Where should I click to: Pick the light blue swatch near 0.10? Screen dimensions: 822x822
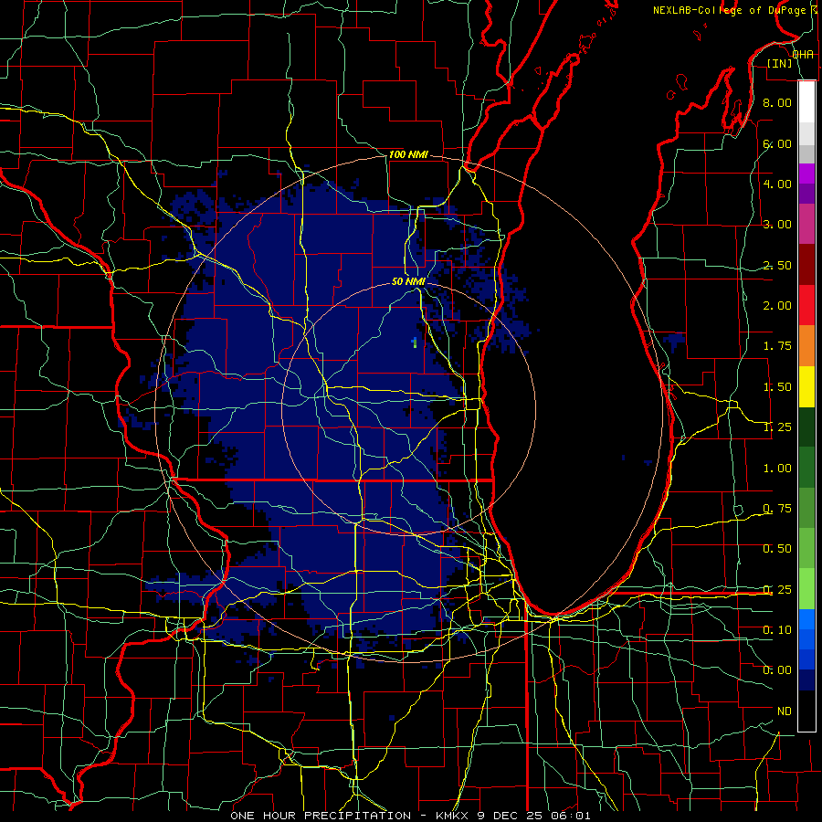pyautogui.click(x=806, y=619)
